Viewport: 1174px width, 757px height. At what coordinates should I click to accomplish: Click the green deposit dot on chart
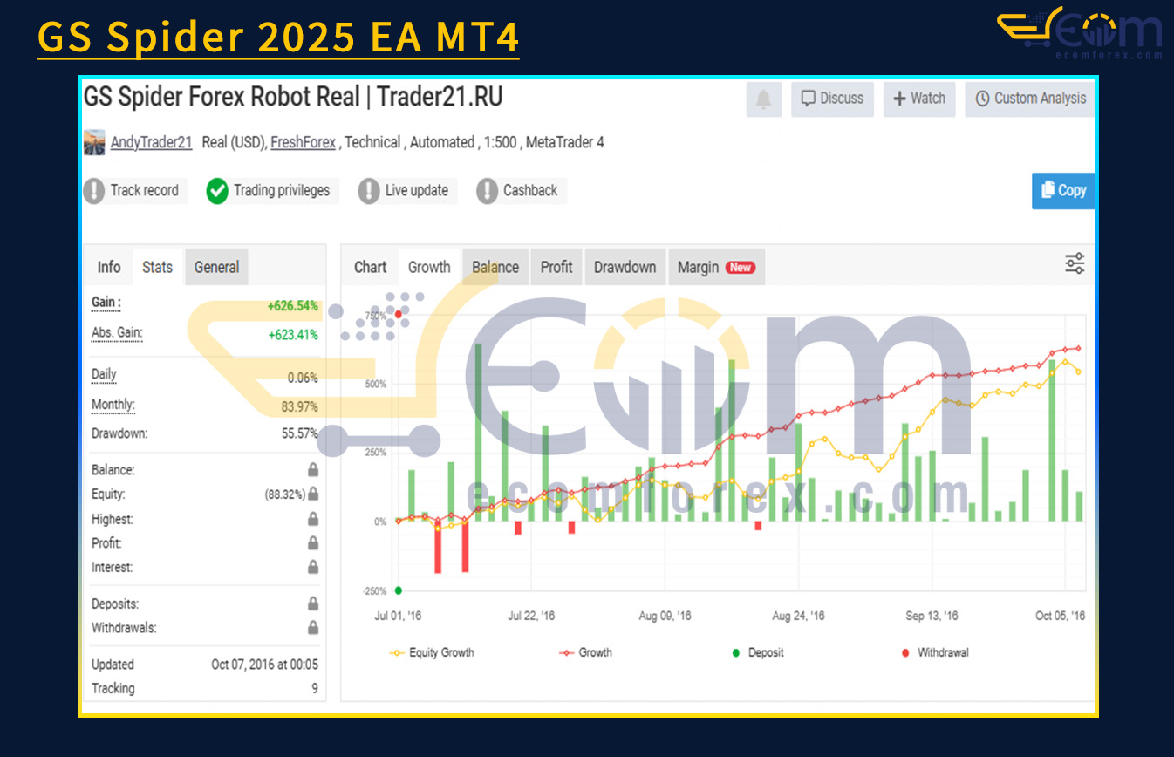coord(399,590)
